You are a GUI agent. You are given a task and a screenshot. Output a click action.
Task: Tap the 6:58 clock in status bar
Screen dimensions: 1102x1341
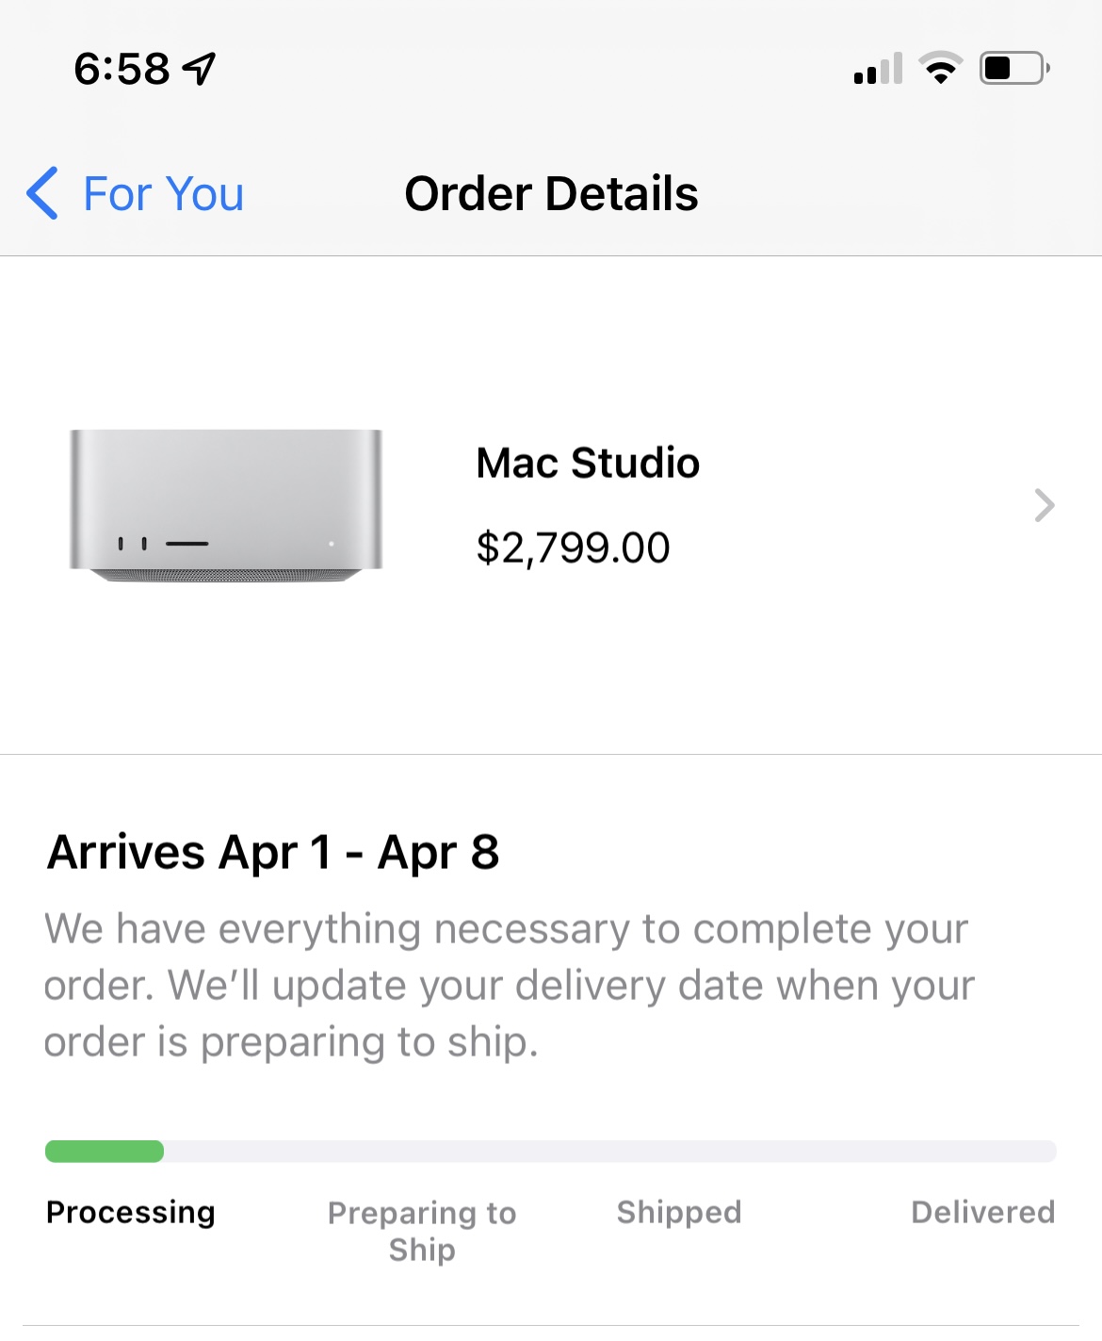click(x=122, y=69)
